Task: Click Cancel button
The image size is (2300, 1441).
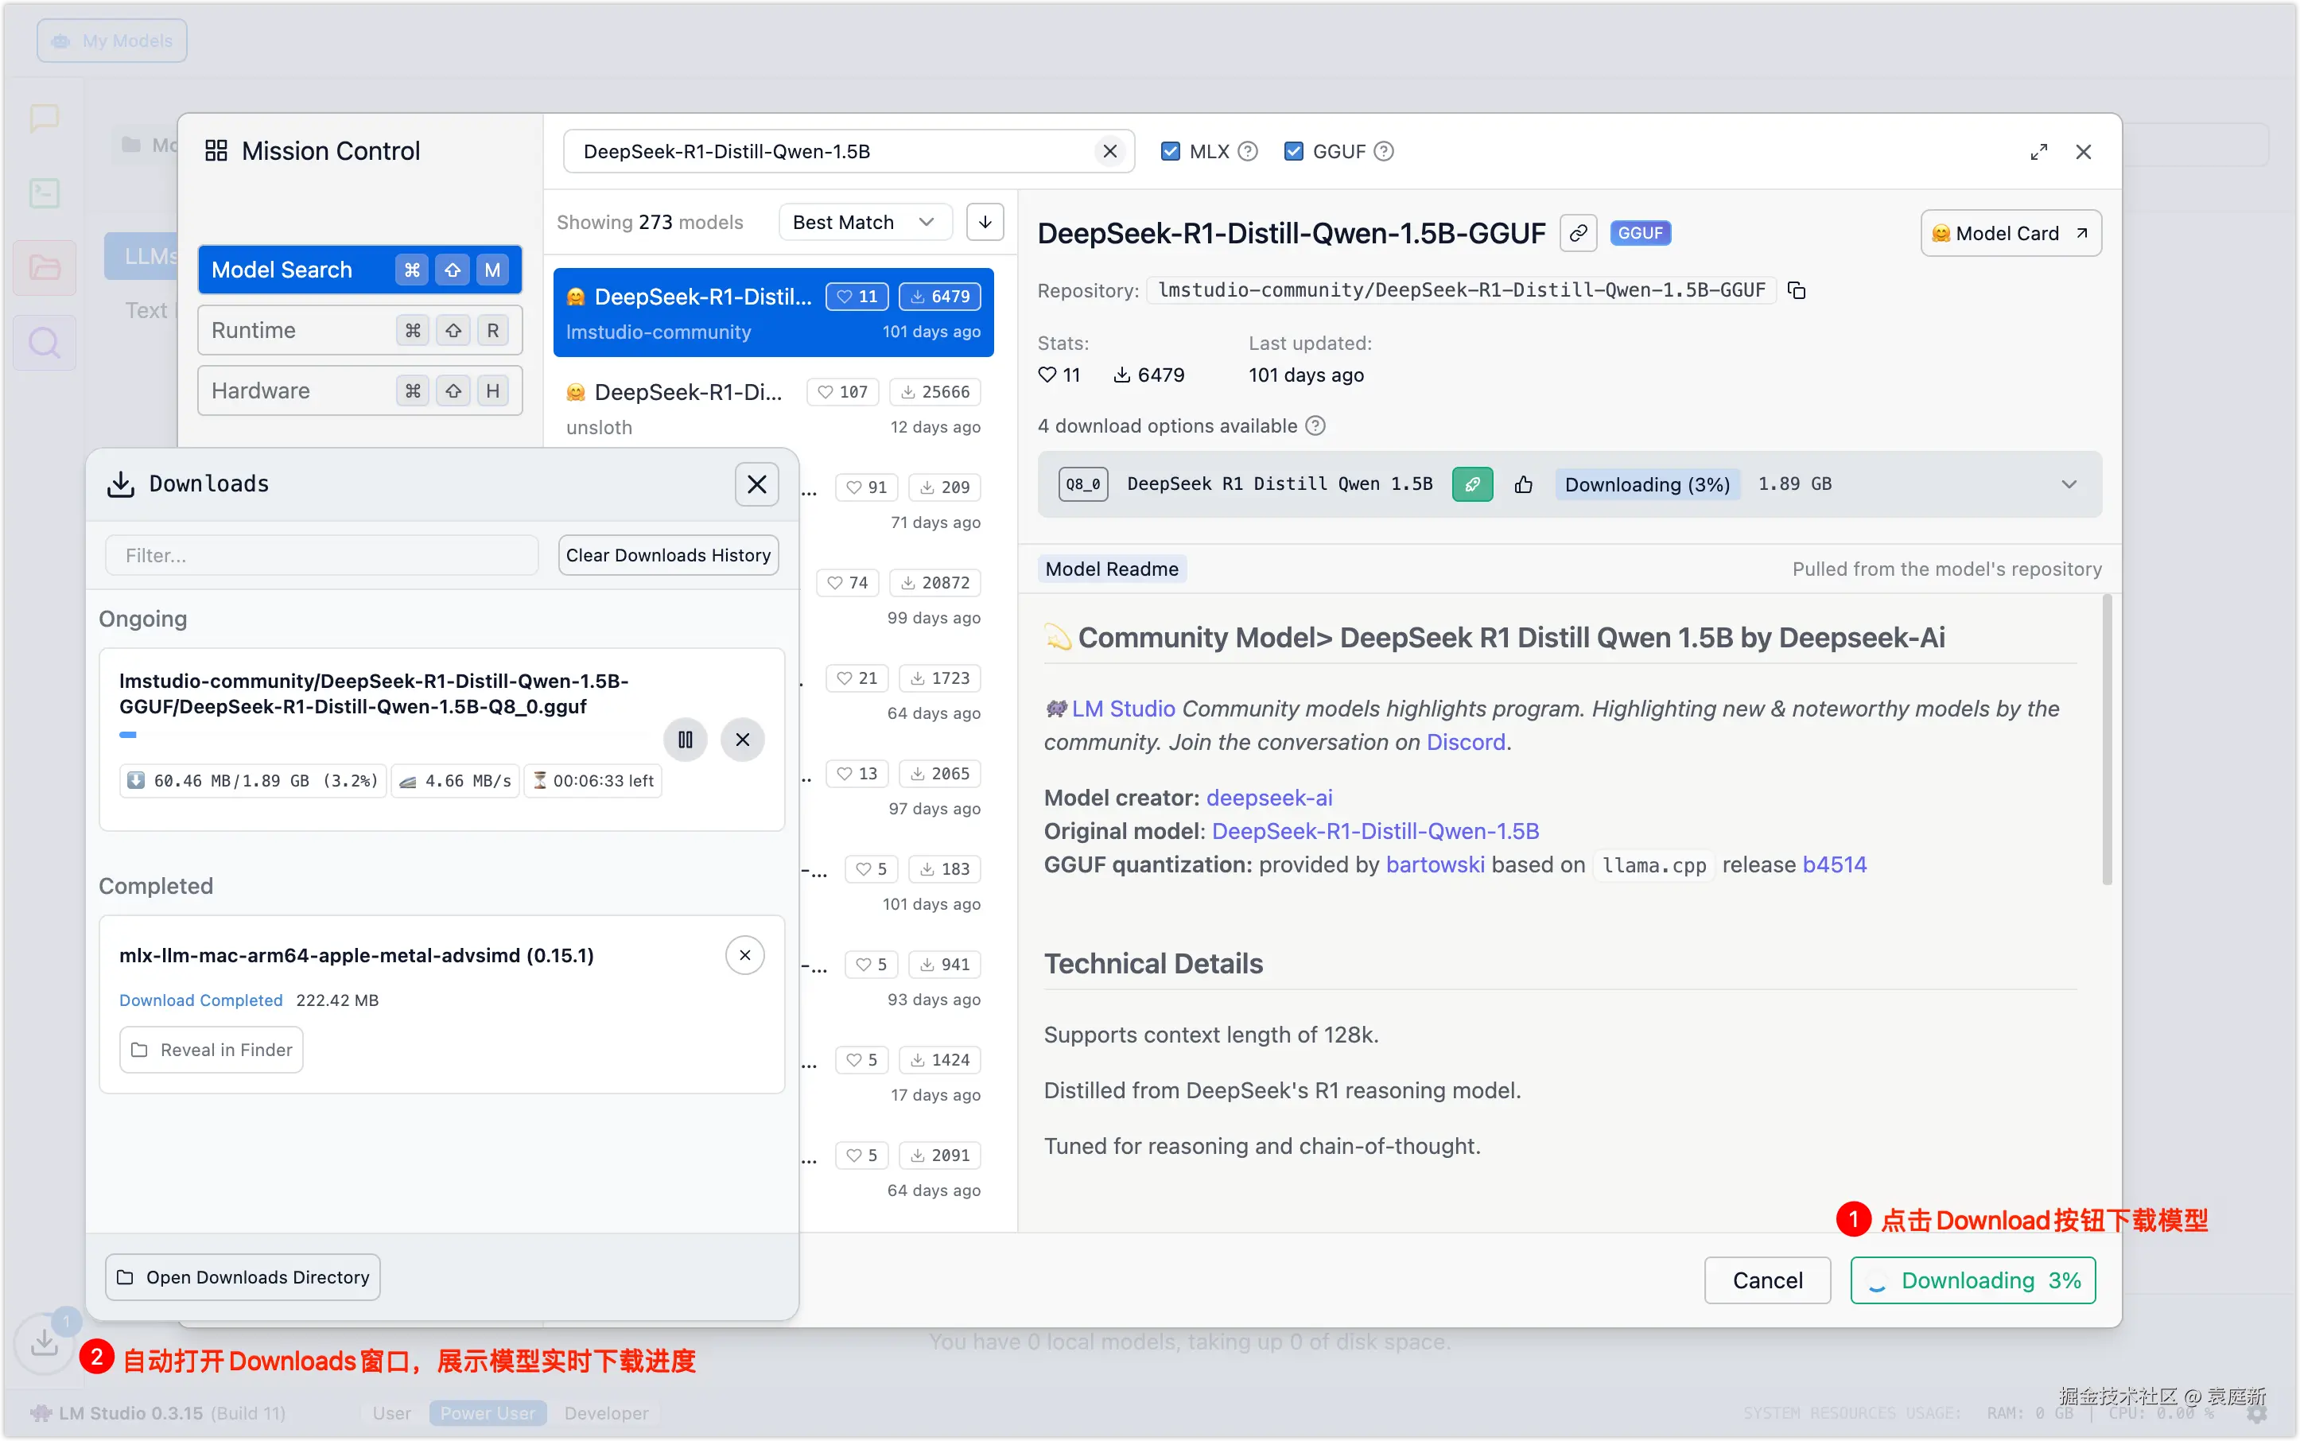Action: (x=1767, y=1280)
